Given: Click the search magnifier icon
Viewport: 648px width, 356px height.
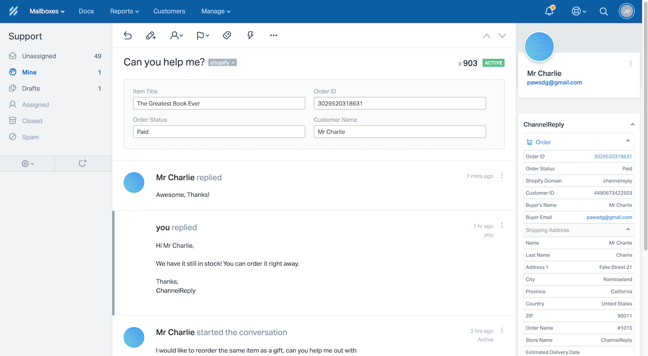Looking at the screenshot, I should point(603,11).
